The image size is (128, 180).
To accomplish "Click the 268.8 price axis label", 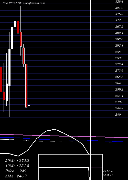I will click(119, 77).
